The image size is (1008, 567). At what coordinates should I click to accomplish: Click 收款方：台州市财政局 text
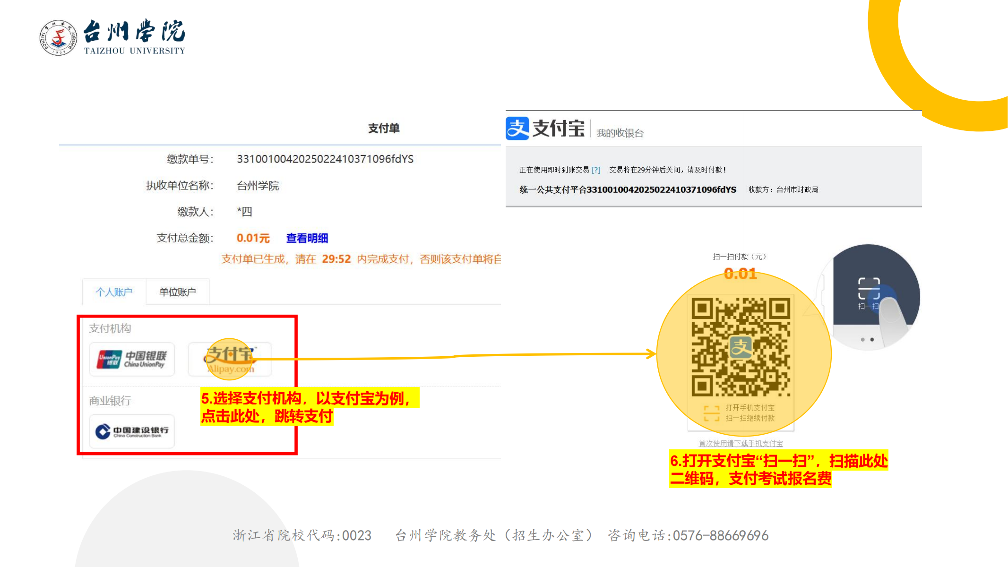[x=783, y=189]
